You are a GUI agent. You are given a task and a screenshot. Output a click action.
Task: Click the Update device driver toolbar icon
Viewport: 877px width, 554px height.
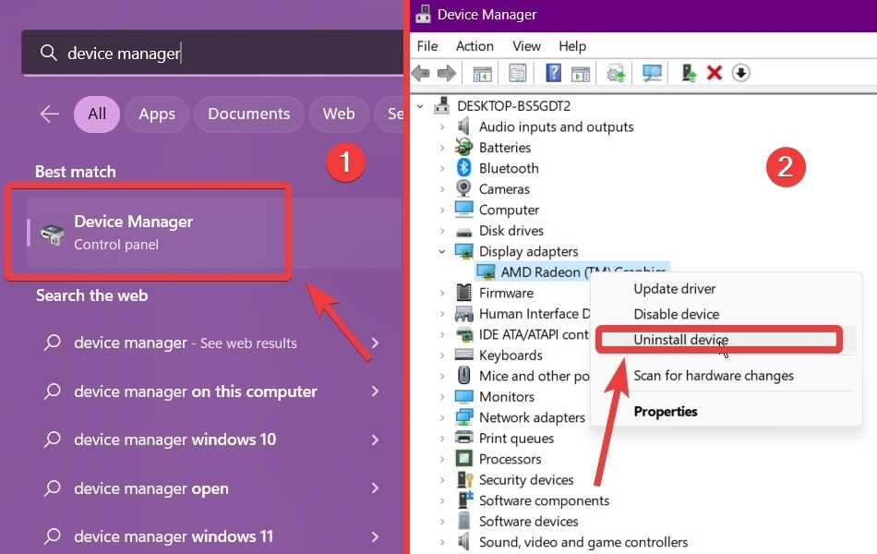coord(616,73)
